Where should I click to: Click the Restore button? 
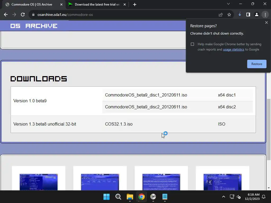click(257, 64)
